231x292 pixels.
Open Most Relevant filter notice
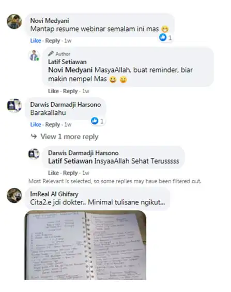click(x=115, y=181)
